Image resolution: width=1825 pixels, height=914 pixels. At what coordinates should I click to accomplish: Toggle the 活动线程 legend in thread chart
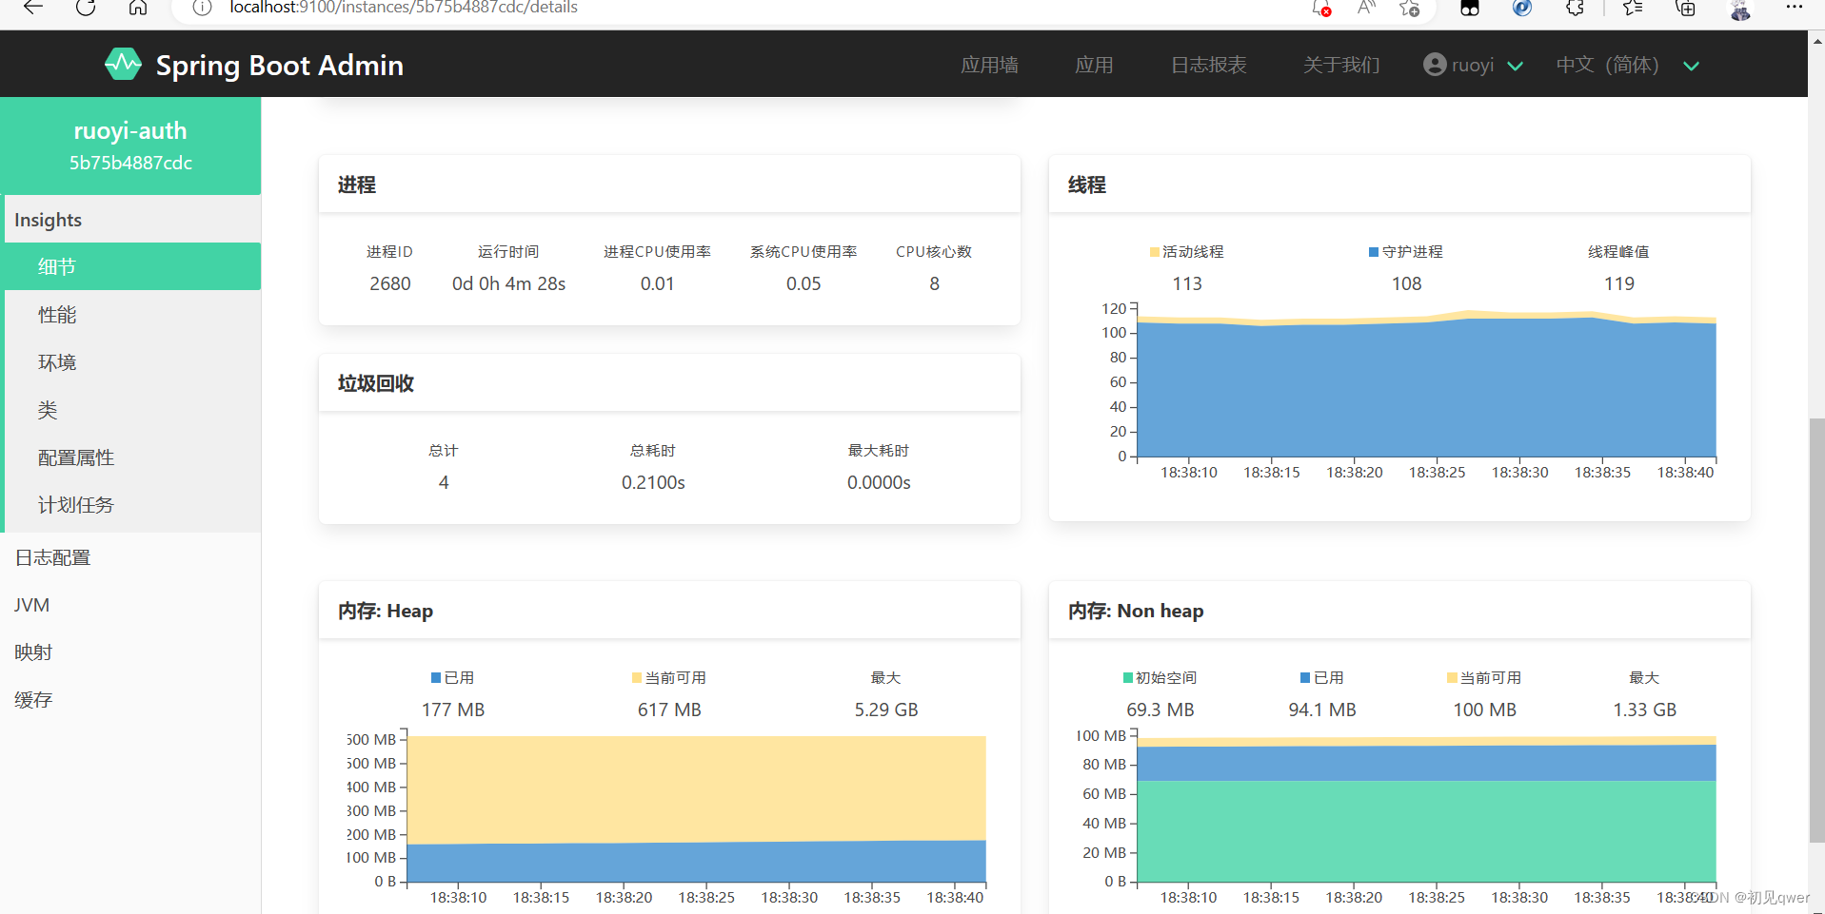1186,251
